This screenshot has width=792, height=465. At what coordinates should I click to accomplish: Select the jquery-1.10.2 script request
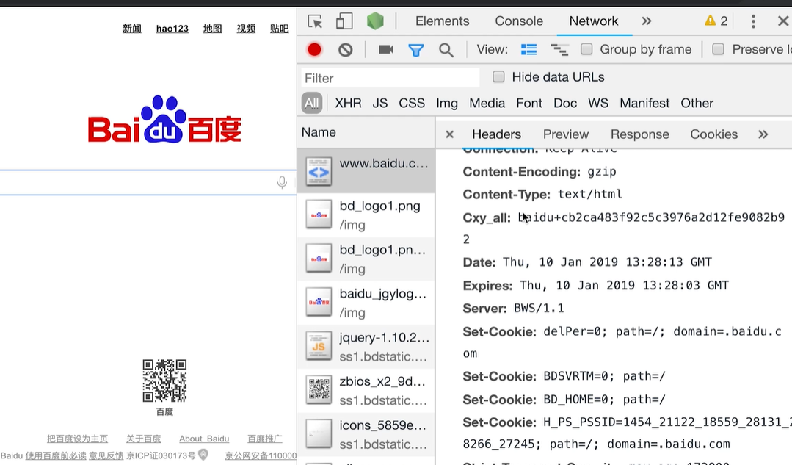[x=366, y=347]
